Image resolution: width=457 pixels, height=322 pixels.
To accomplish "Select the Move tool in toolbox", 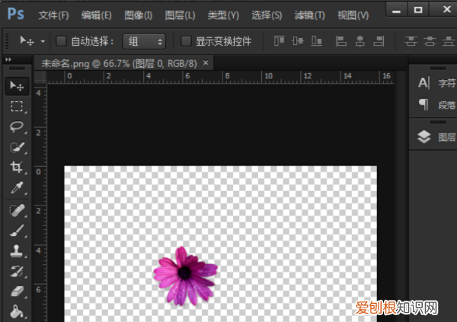I will pyautogui.click(x=17, y=86).
